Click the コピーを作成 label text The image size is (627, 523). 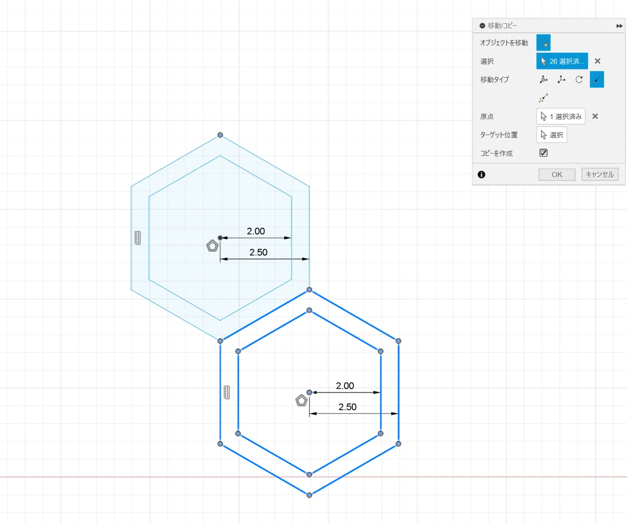tap(496, 153)
